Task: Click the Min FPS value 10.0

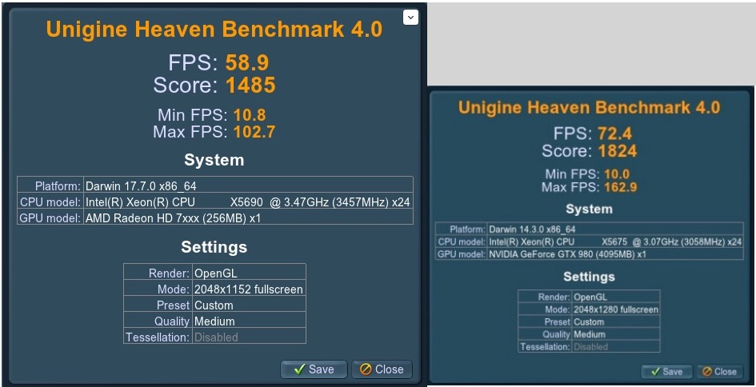Action: pos(617,174)
